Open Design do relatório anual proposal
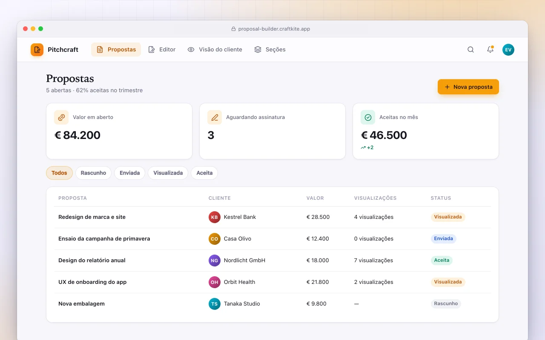Image resolution: width=545 pixels, height=340 pixels. point(92,261)
